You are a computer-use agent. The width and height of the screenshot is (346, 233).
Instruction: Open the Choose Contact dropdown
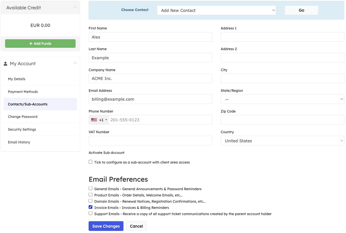pyautogui.click(x=216, y=10)
